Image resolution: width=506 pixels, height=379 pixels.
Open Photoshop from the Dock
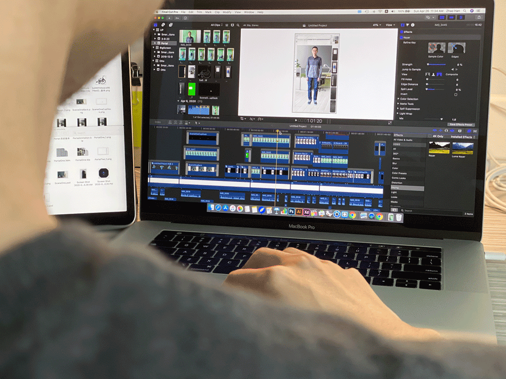[291, 211]
